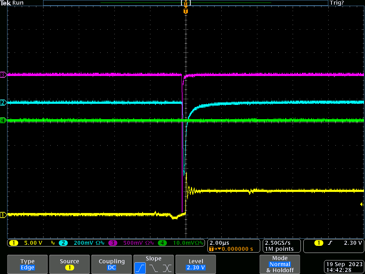Screen dimensions: 365x274
Task: Open the Coupling DC menu
Action: click(x=112, y=264)
